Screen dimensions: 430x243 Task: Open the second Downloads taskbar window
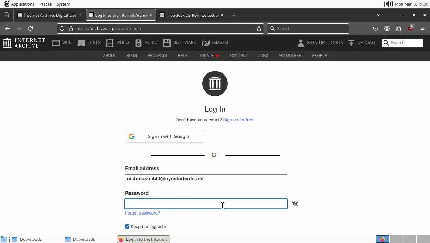pos(80,239)
